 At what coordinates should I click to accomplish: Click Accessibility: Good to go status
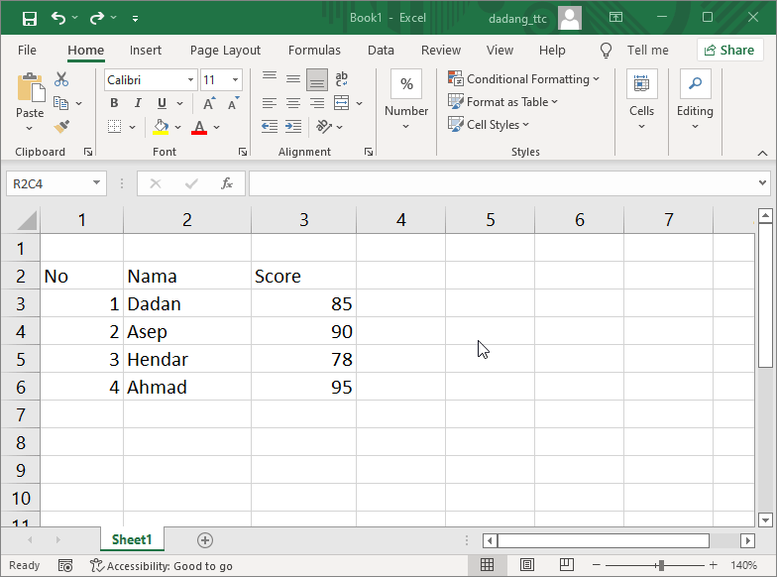(162, 566)
